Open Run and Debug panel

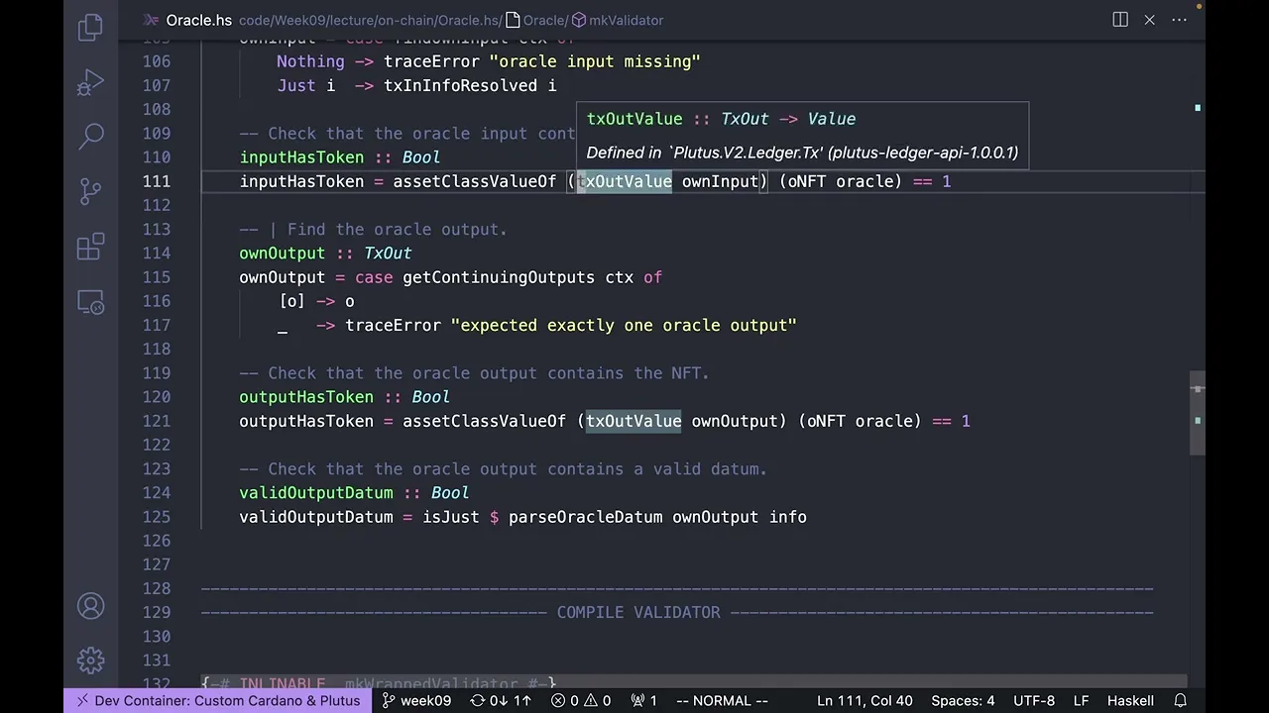(x=90, y=82)
